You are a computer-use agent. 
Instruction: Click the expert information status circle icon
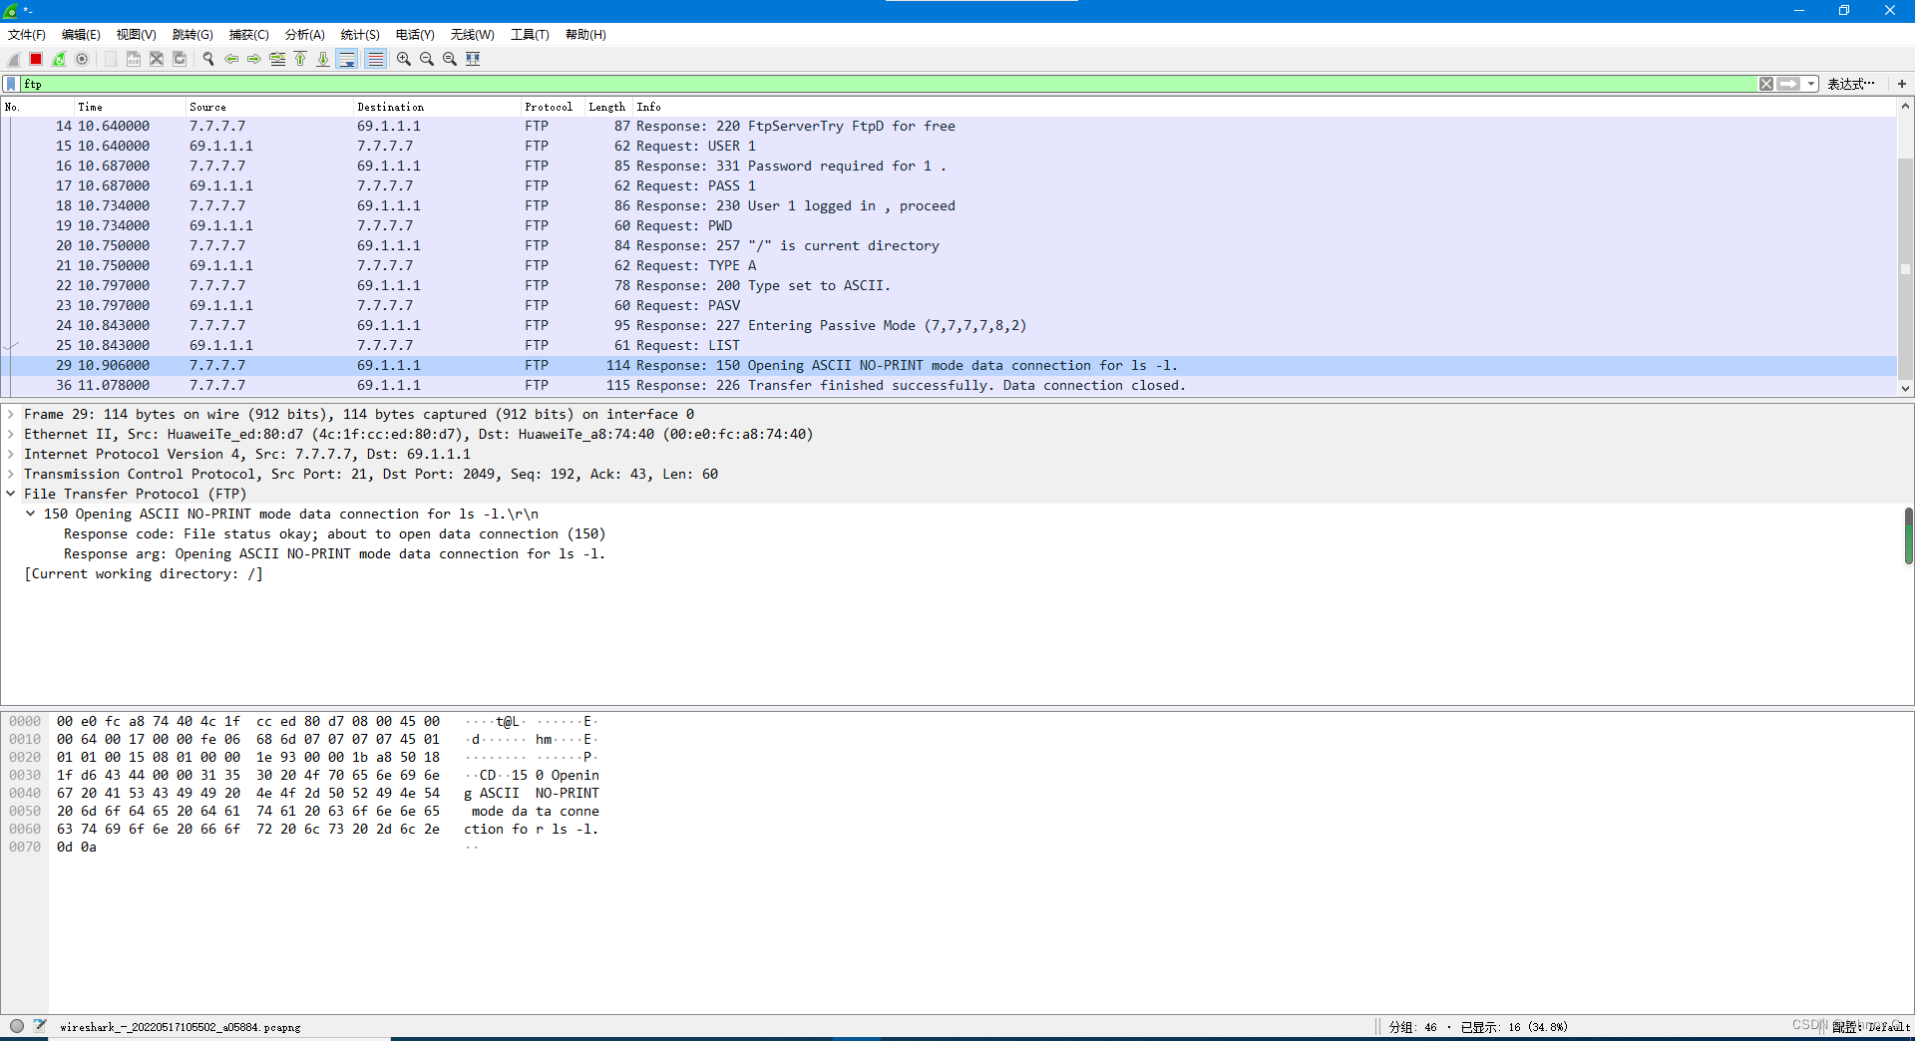(x=17, y=1026)
